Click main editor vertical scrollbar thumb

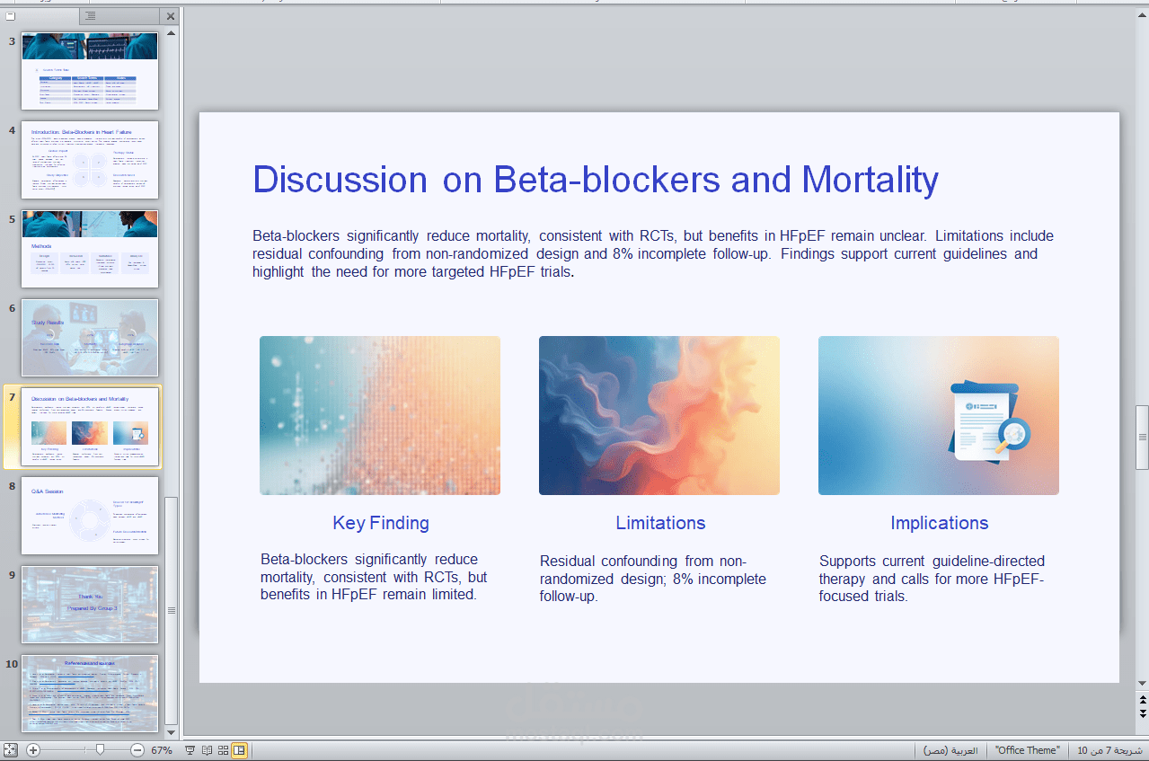pos(1142,437)
